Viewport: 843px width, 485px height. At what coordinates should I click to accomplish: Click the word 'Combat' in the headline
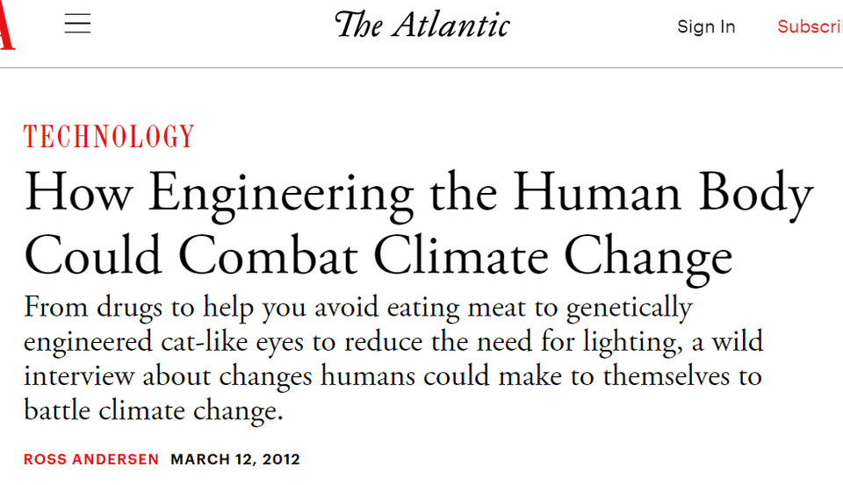coord(268,257)
